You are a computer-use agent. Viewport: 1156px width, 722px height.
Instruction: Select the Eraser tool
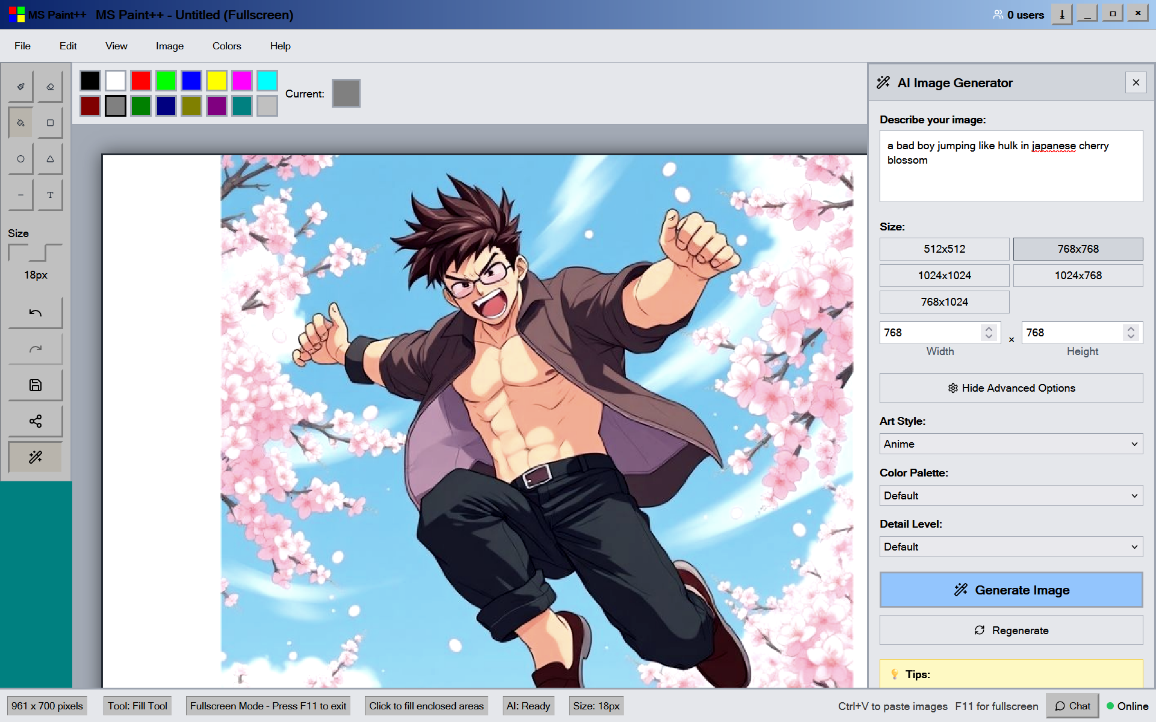[x=50, y=87]
